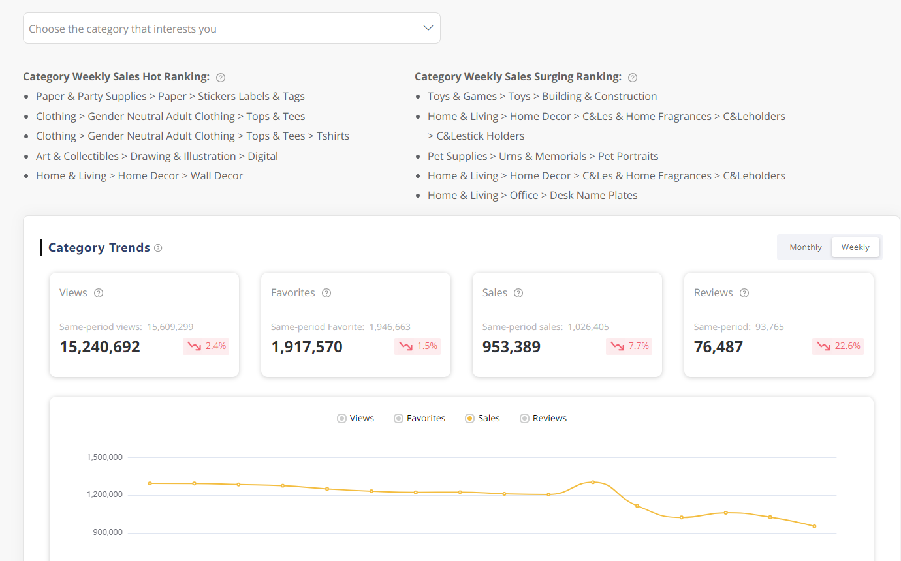This screenshot has height=561, width=901.
Task: Select the Views radio button above the chart
Action: [341, 418]
